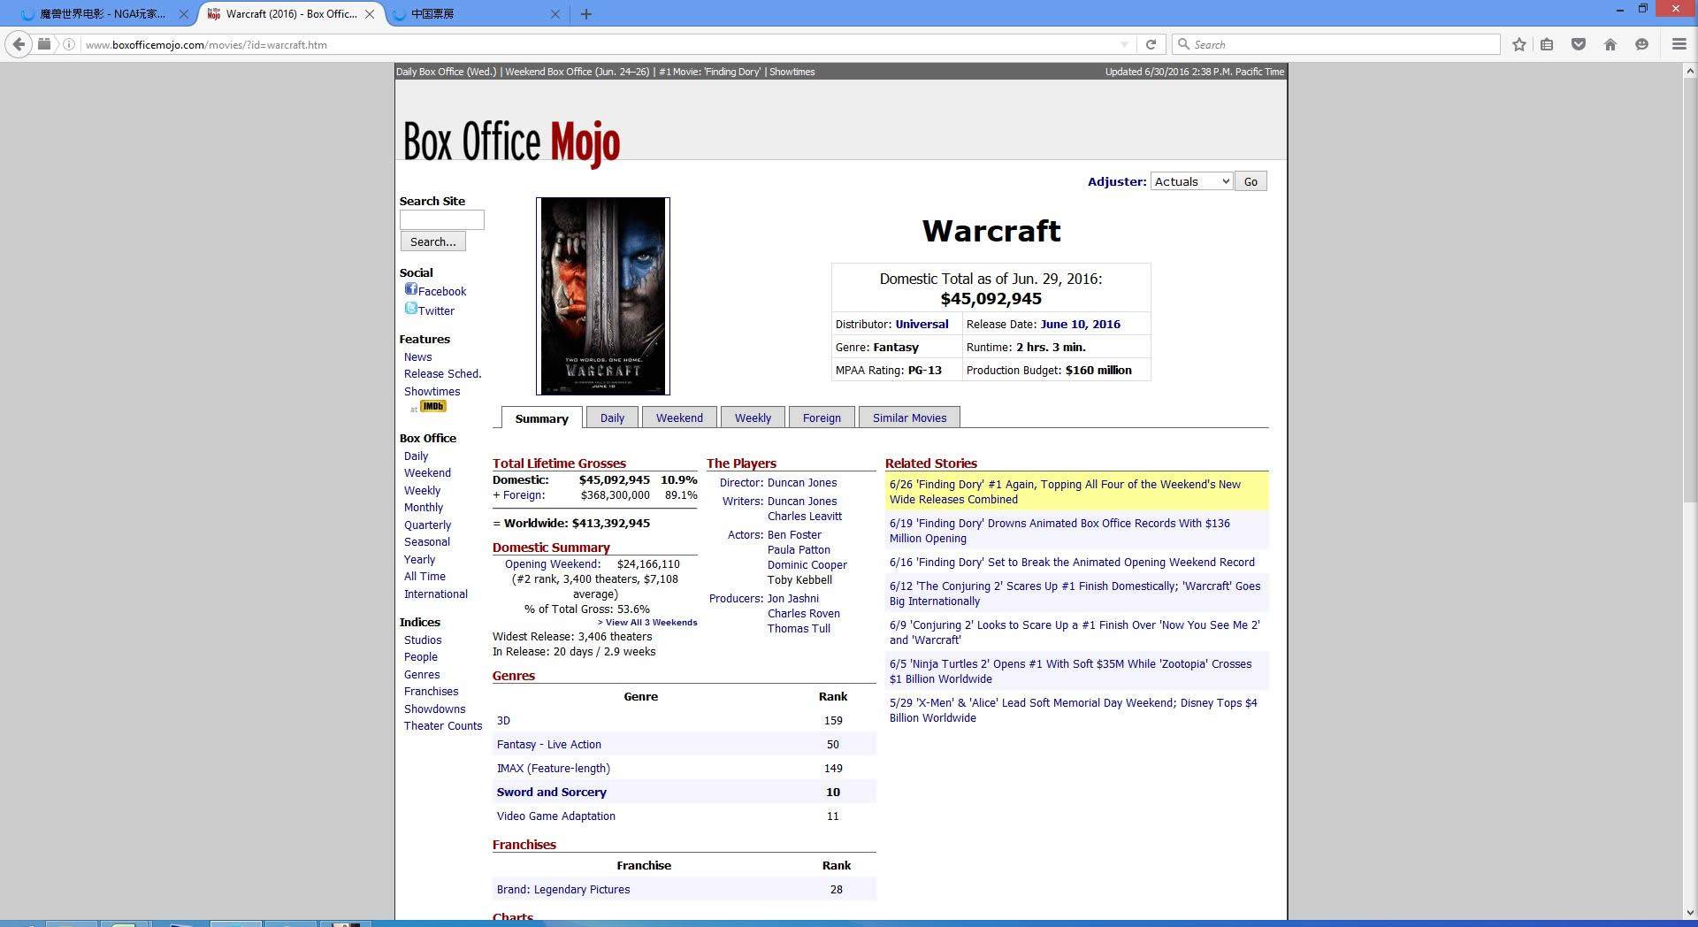Image resolution: width=1698 pixels, height=927 pixels.
Task: Go to the browser home icon
Action: [1610, 44]
